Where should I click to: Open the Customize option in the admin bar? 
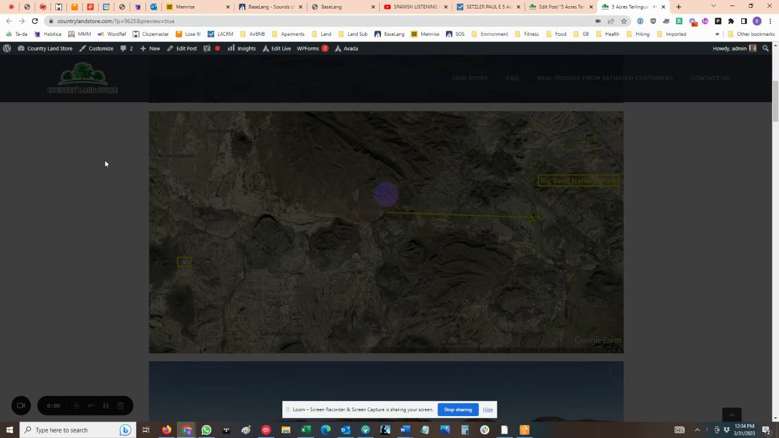click(x=96, y=49)
